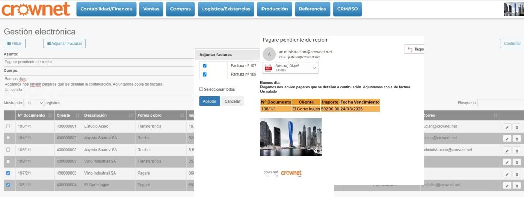Open the Factura_108.pdf attachment icon
The image size is (524, 197).
coord(268,68)
